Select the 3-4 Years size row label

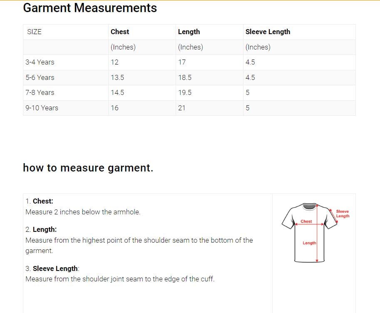click(40, 62)
